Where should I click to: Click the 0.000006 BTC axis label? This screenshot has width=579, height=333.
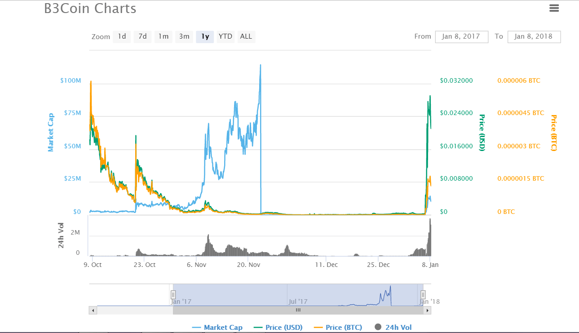tap(519, 80)
